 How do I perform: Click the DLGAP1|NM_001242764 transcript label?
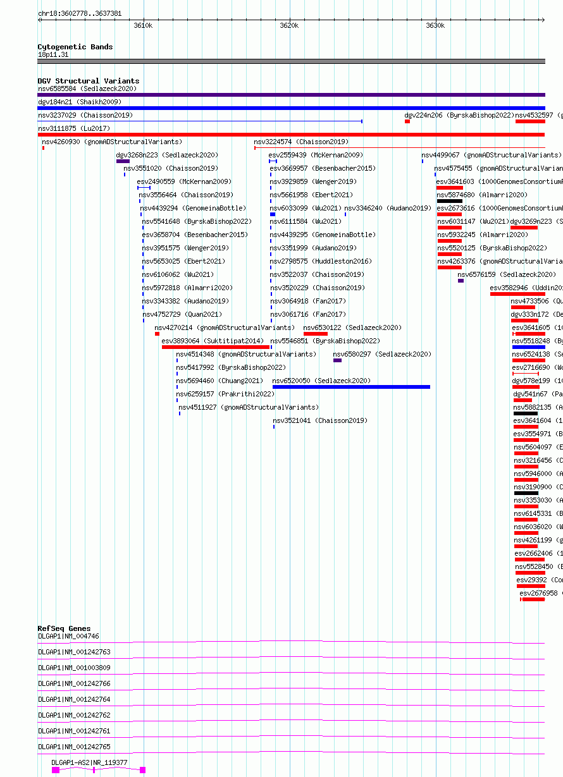(74, 699)
